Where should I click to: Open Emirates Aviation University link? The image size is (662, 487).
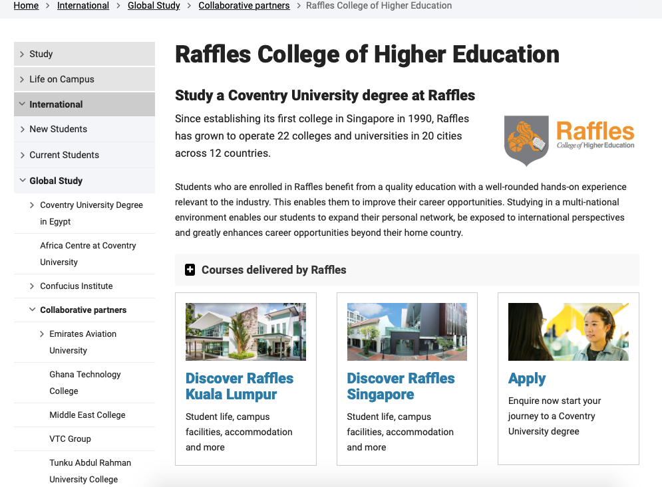pyautogui.click(x=83, y=342)
